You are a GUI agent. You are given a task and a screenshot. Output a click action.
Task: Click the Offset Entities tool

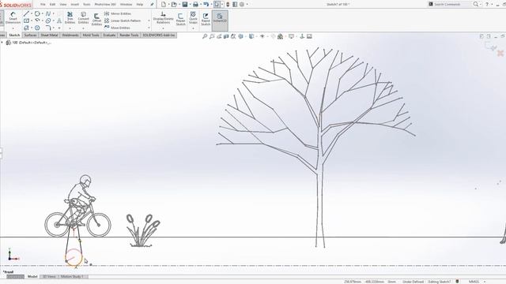pos(96,19)
